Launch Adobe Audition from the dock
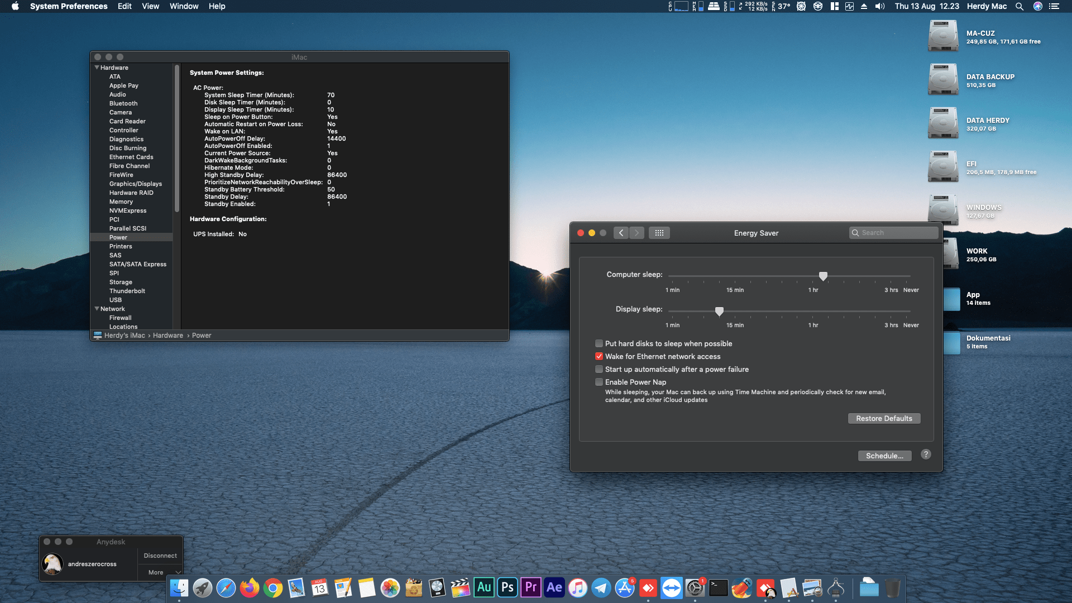The width and height of the screenshot is (1072, 603). [484, 587]
